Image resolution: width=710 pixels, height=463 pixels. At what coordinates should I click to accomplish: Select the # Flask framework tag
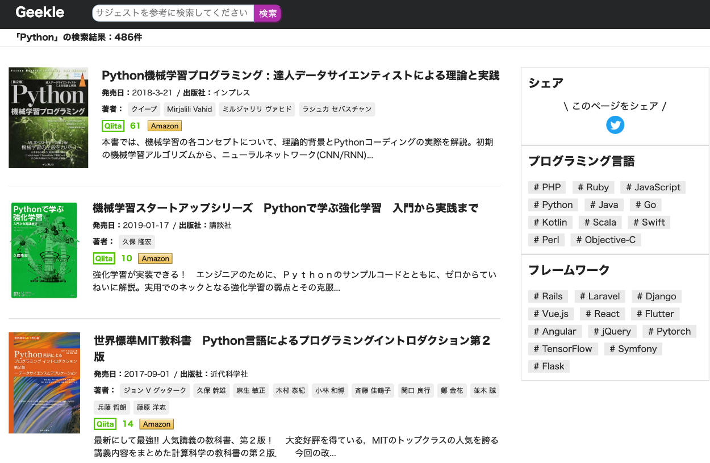549,366
